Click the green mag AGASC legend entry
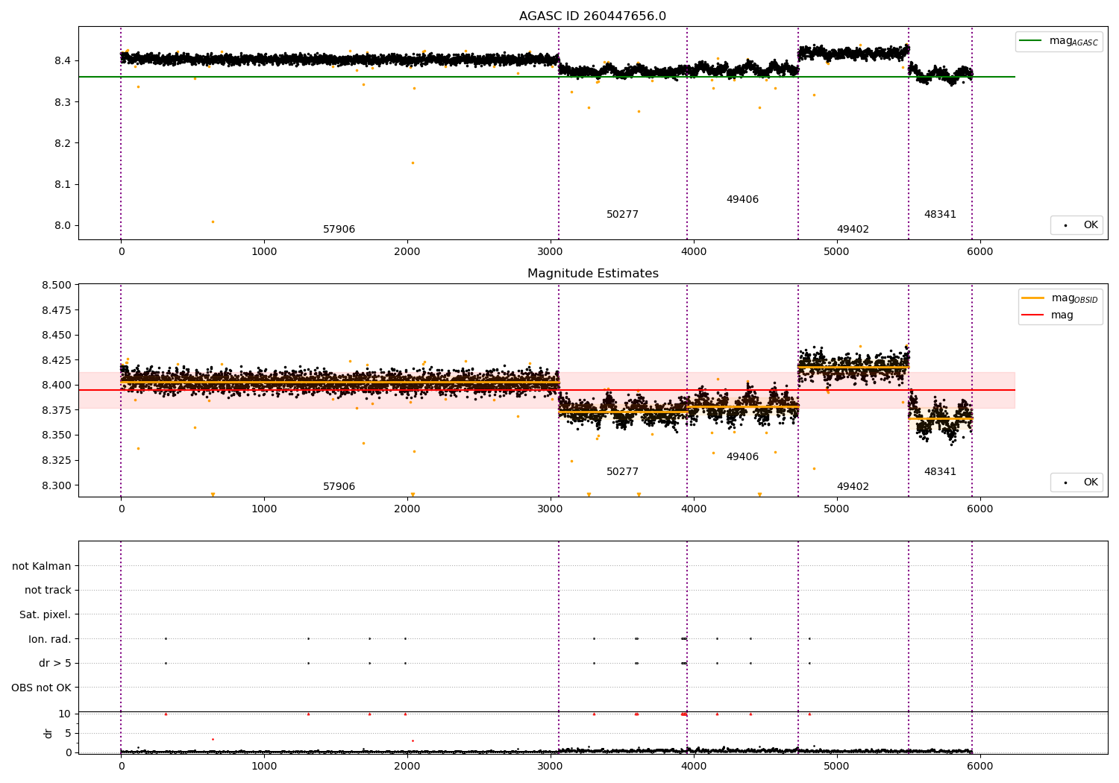The image size is (1119, 783). [1059, 41]
